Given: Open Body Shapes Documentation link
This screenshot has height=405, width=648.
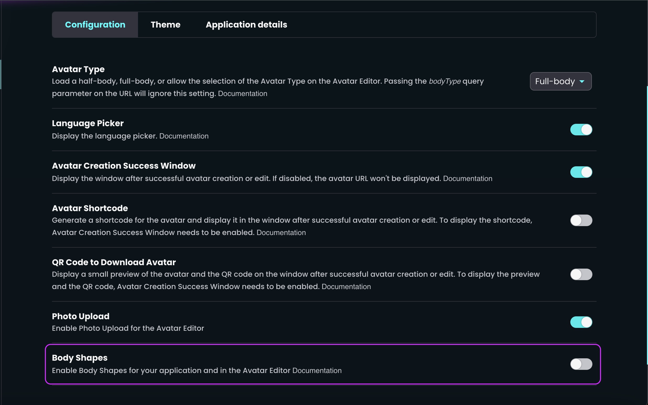Looking at the screenshot, I should point(317,371).
